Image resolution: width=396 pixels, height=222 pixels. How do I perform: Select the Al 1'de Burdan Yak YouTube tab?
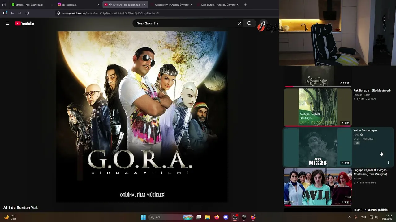point(125,5)
